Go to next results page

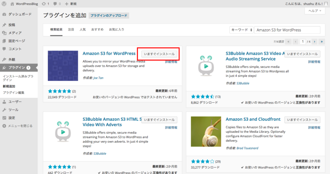click(314, 42)
